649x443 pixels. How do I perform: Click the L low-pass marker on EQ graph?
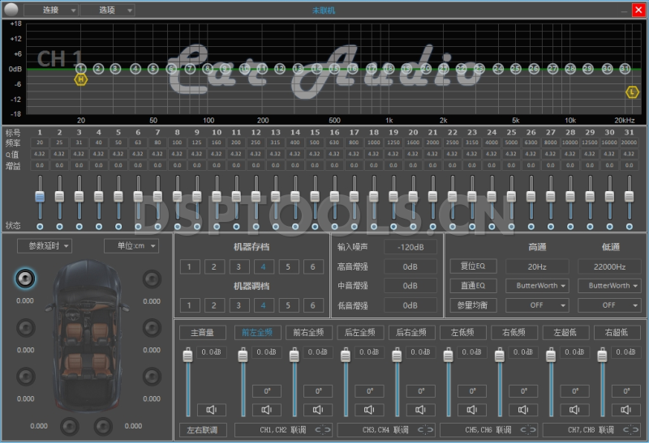631,92
